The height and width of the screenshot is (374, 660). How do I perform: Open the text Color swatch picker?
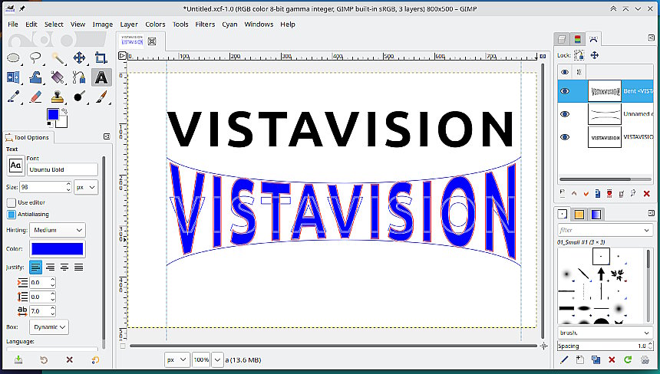(58, 249)
